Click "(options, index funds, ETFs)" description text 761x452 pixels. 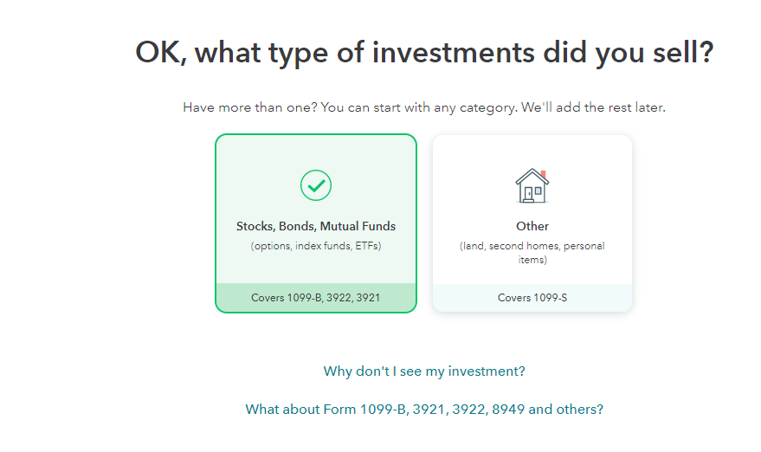coord(316,246)
